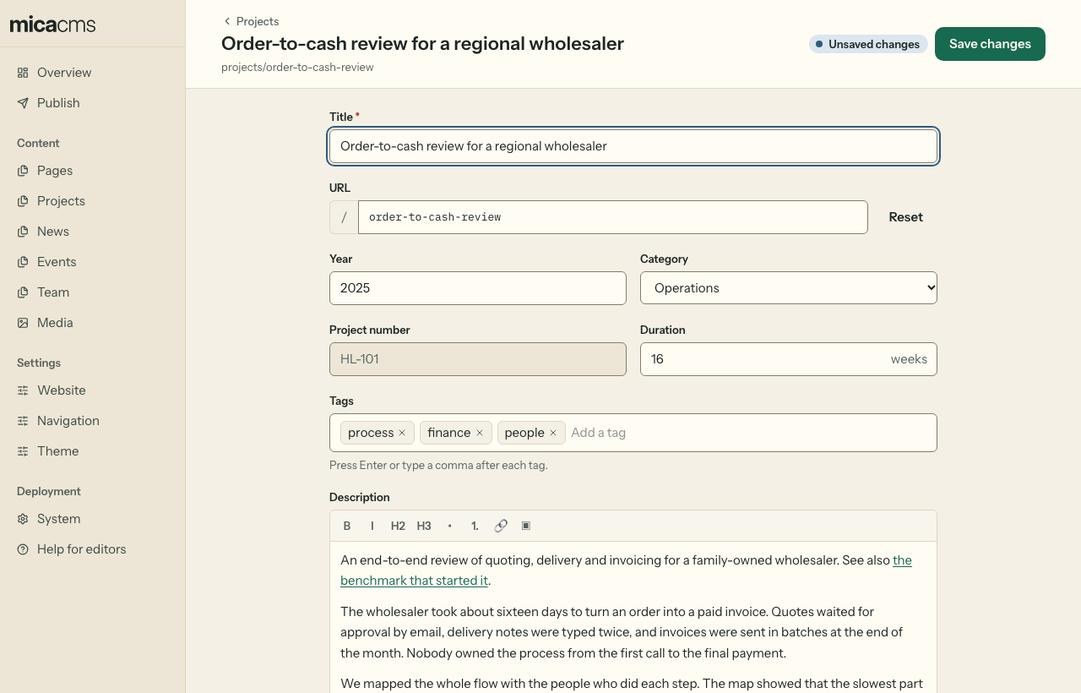Go to News section
The image size is (1081, 693).
click(x=93, y=232)
